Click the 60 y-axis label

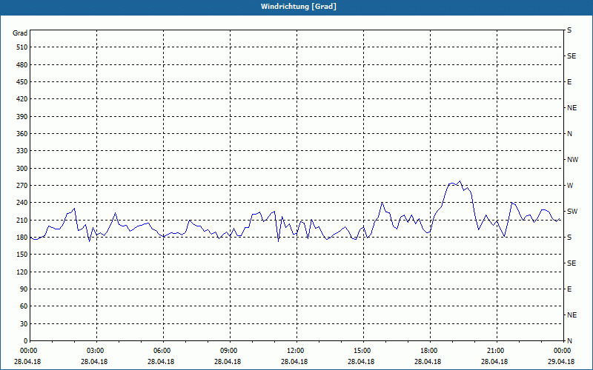[24, 306]
